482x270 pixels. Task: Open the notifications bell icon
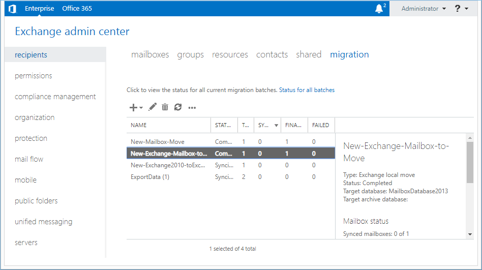379,9
